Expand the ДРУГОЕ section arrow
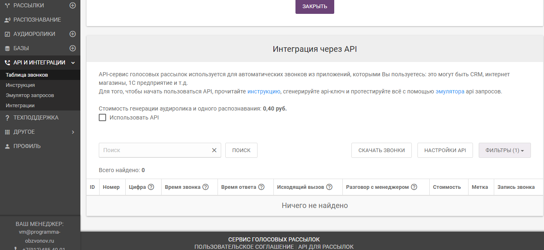544x250 pixels. point(73,132)
